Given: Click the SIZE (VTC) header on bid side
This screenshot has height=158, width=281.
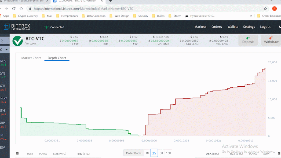Looking at the screenshot, I should tap(60, 154).
